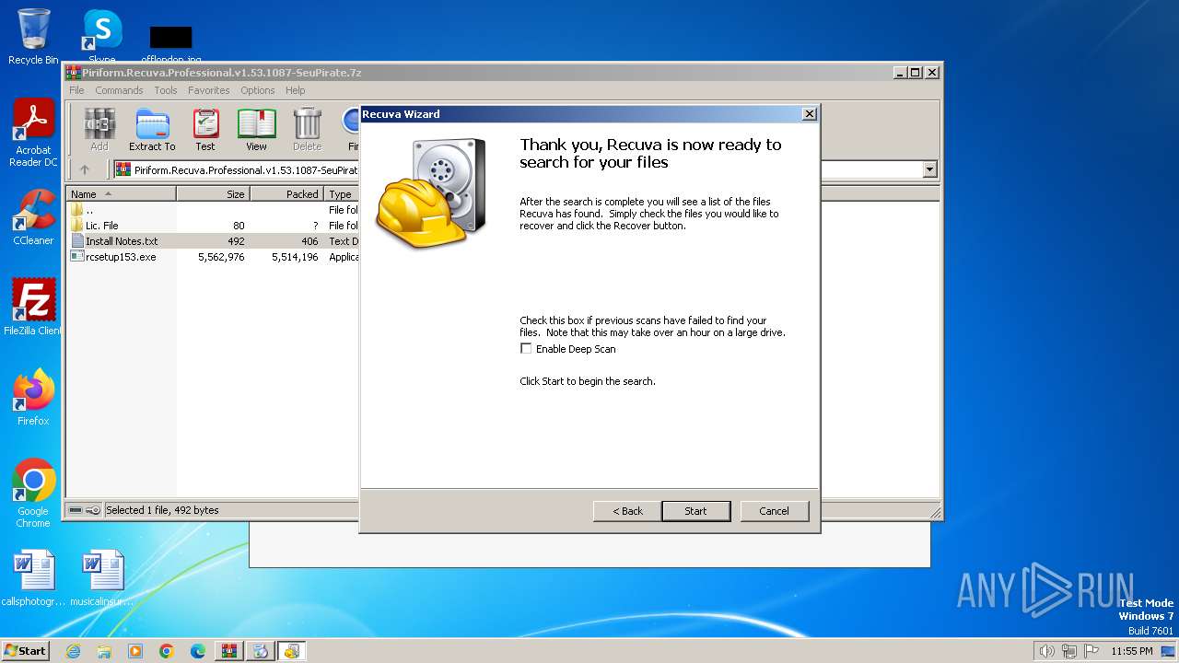Viewport: 1179px width, 663px height.
Task: Open the CCleaner desktop icon
Action: pos(33,217)
